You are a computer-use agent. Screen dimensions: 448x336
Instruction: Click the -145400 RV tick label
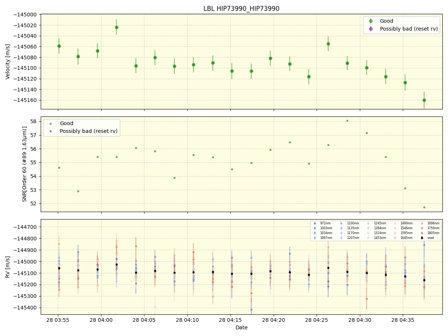[x=25, y=308]
